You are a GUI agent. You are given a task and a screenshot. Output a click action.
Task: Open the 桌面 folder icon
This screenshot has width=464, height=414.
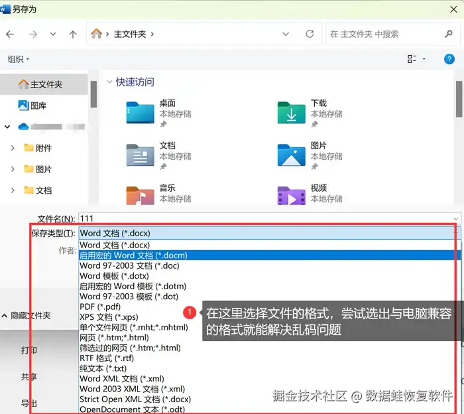[140, 113]
